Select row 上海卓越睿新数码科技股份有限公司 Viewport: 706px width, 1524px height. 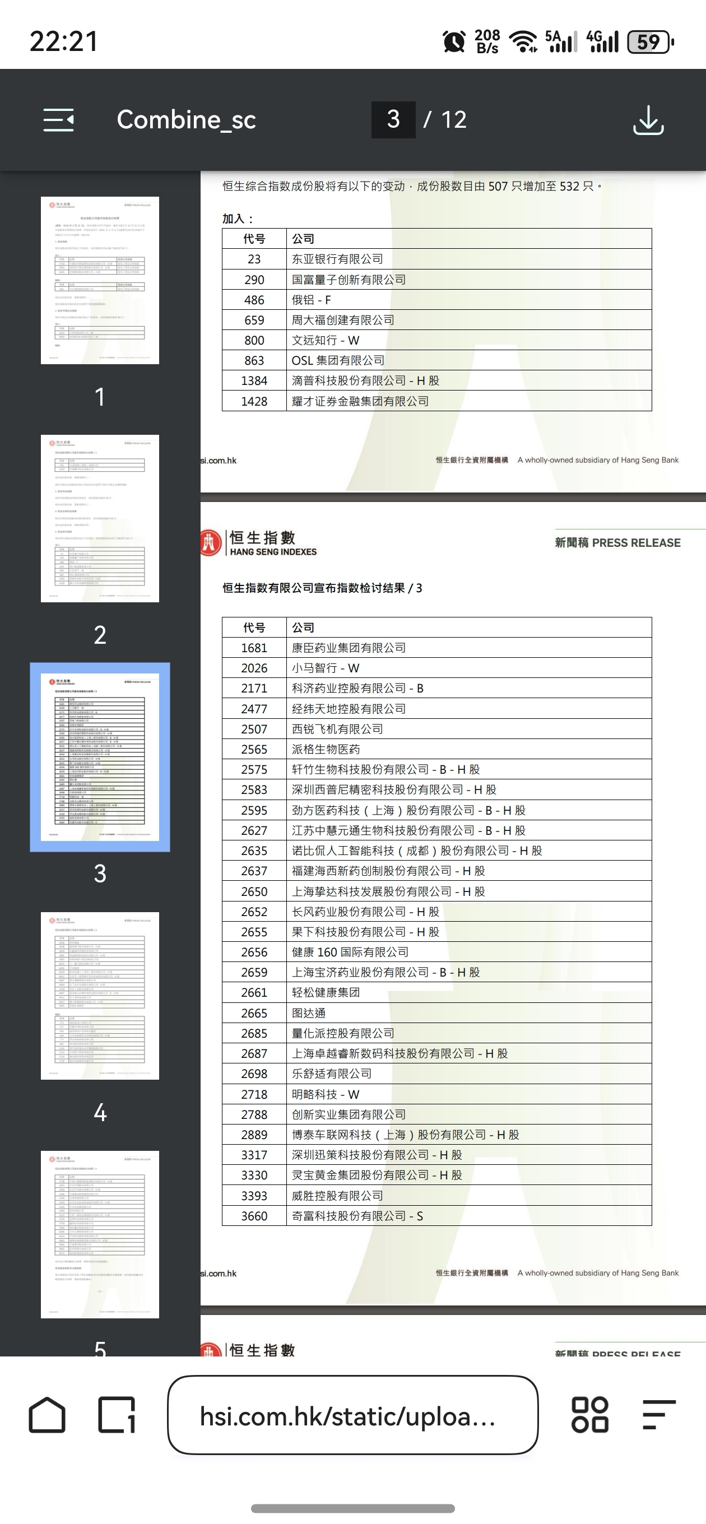click(x=436, y=1053)
